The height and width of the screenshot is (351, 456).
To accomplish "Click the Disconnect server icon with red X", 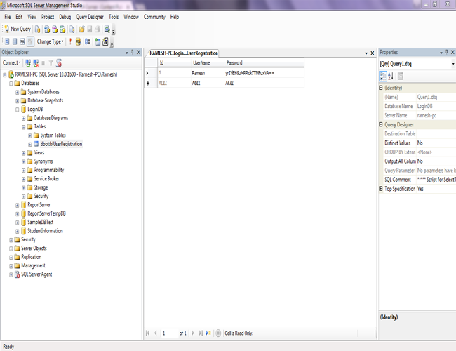I will point(36,63).
